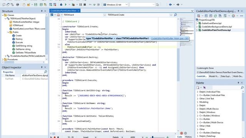Screen dimensions: 246x138
Task: Click the search icon in editor navigation bar
Action: [x=175, y=15]
